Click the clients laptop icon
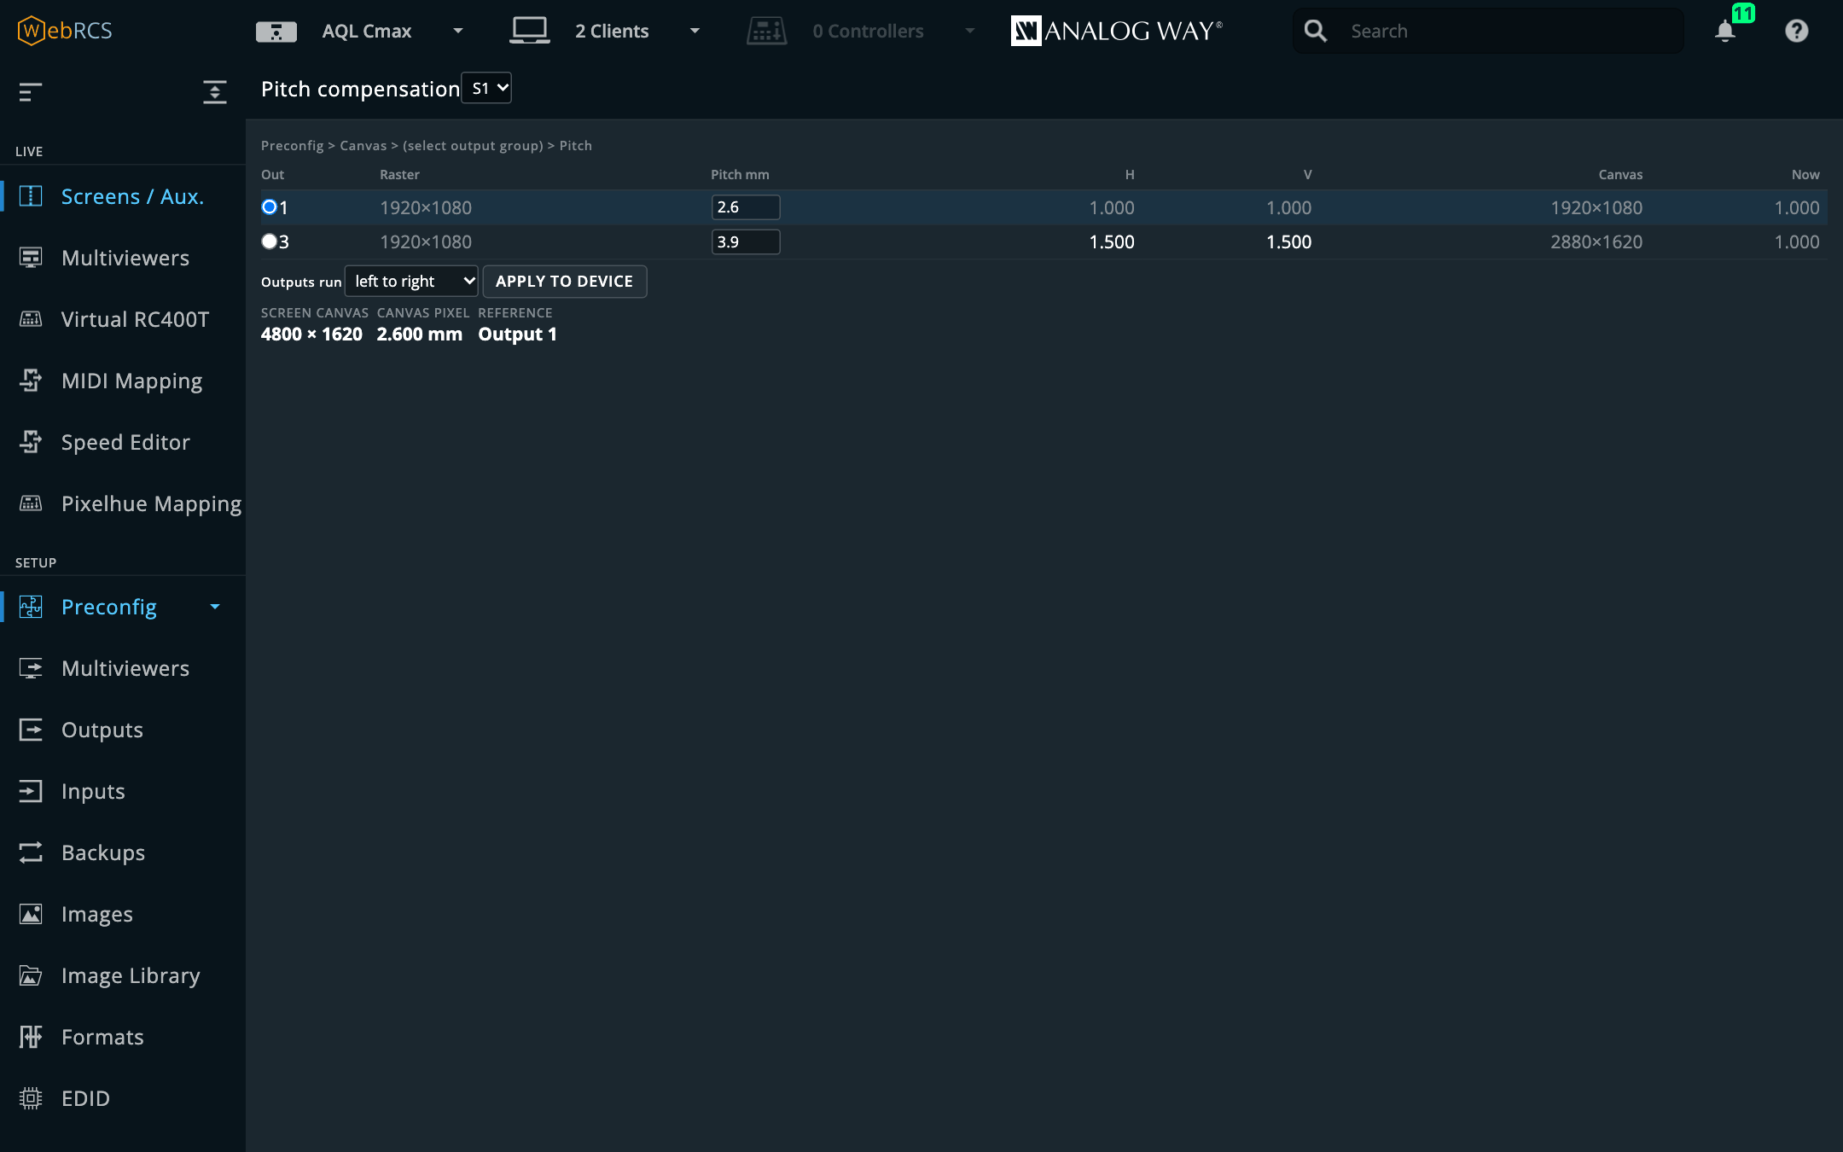The width and height of the screenshot is (1843, 1152). (x=530, y=31)
